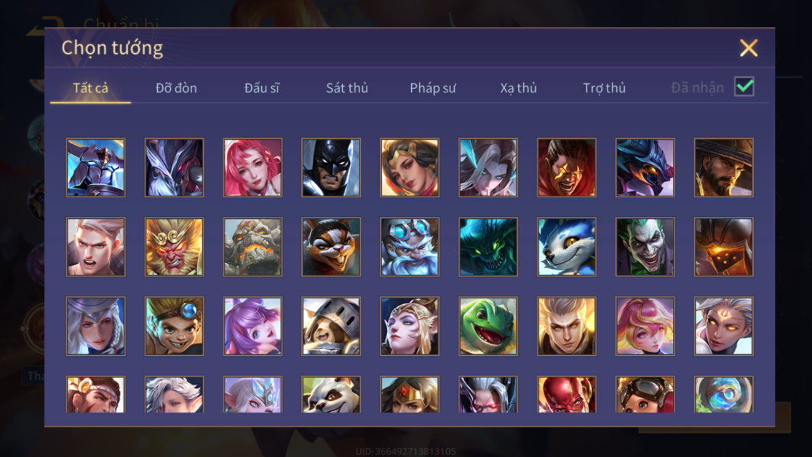Choose the white-bearded dwarf with goggles
This screenshot has width=812, height=457.
(410, 247)
